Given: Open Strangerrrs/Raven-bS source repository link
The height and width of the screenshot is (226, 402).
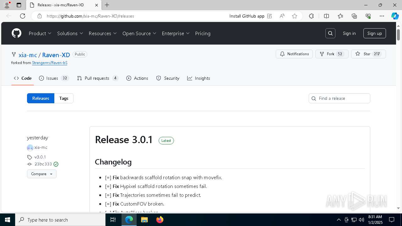Looking at the screenshot, I should (50, 63).
